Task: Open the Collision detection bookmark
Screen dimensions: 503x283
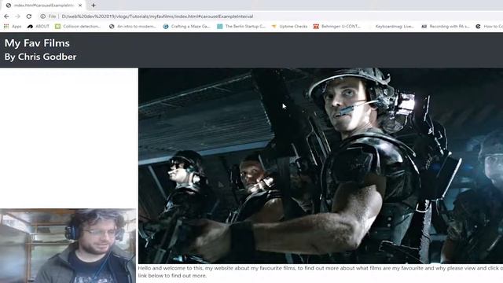Action: pos(78,26)
